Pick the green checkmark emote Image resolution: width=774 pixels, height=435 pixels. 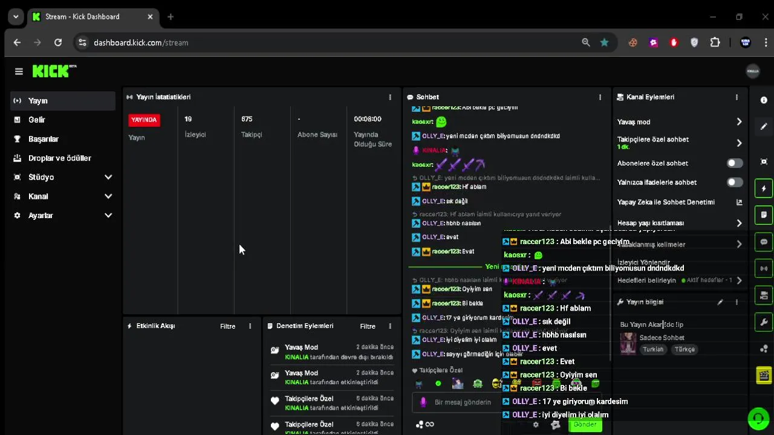[438, 384]
